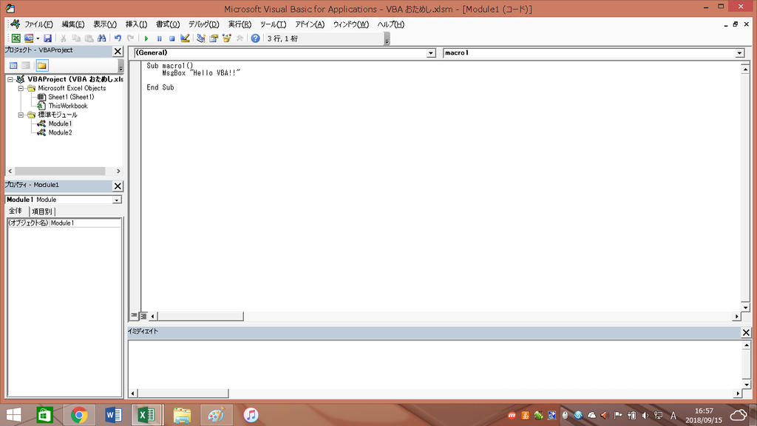Open 表示(V) menu
Viewport: 757px width, 426px height.
tap(105, 24)
